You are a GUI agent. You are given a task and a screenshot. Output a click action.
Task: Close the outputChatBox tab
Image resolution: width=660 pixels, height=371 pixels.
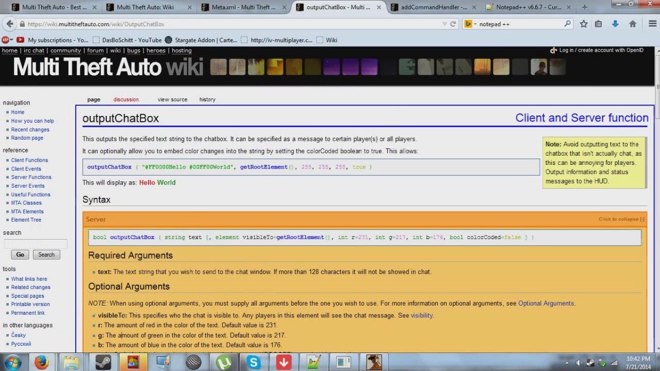[378, 7]
